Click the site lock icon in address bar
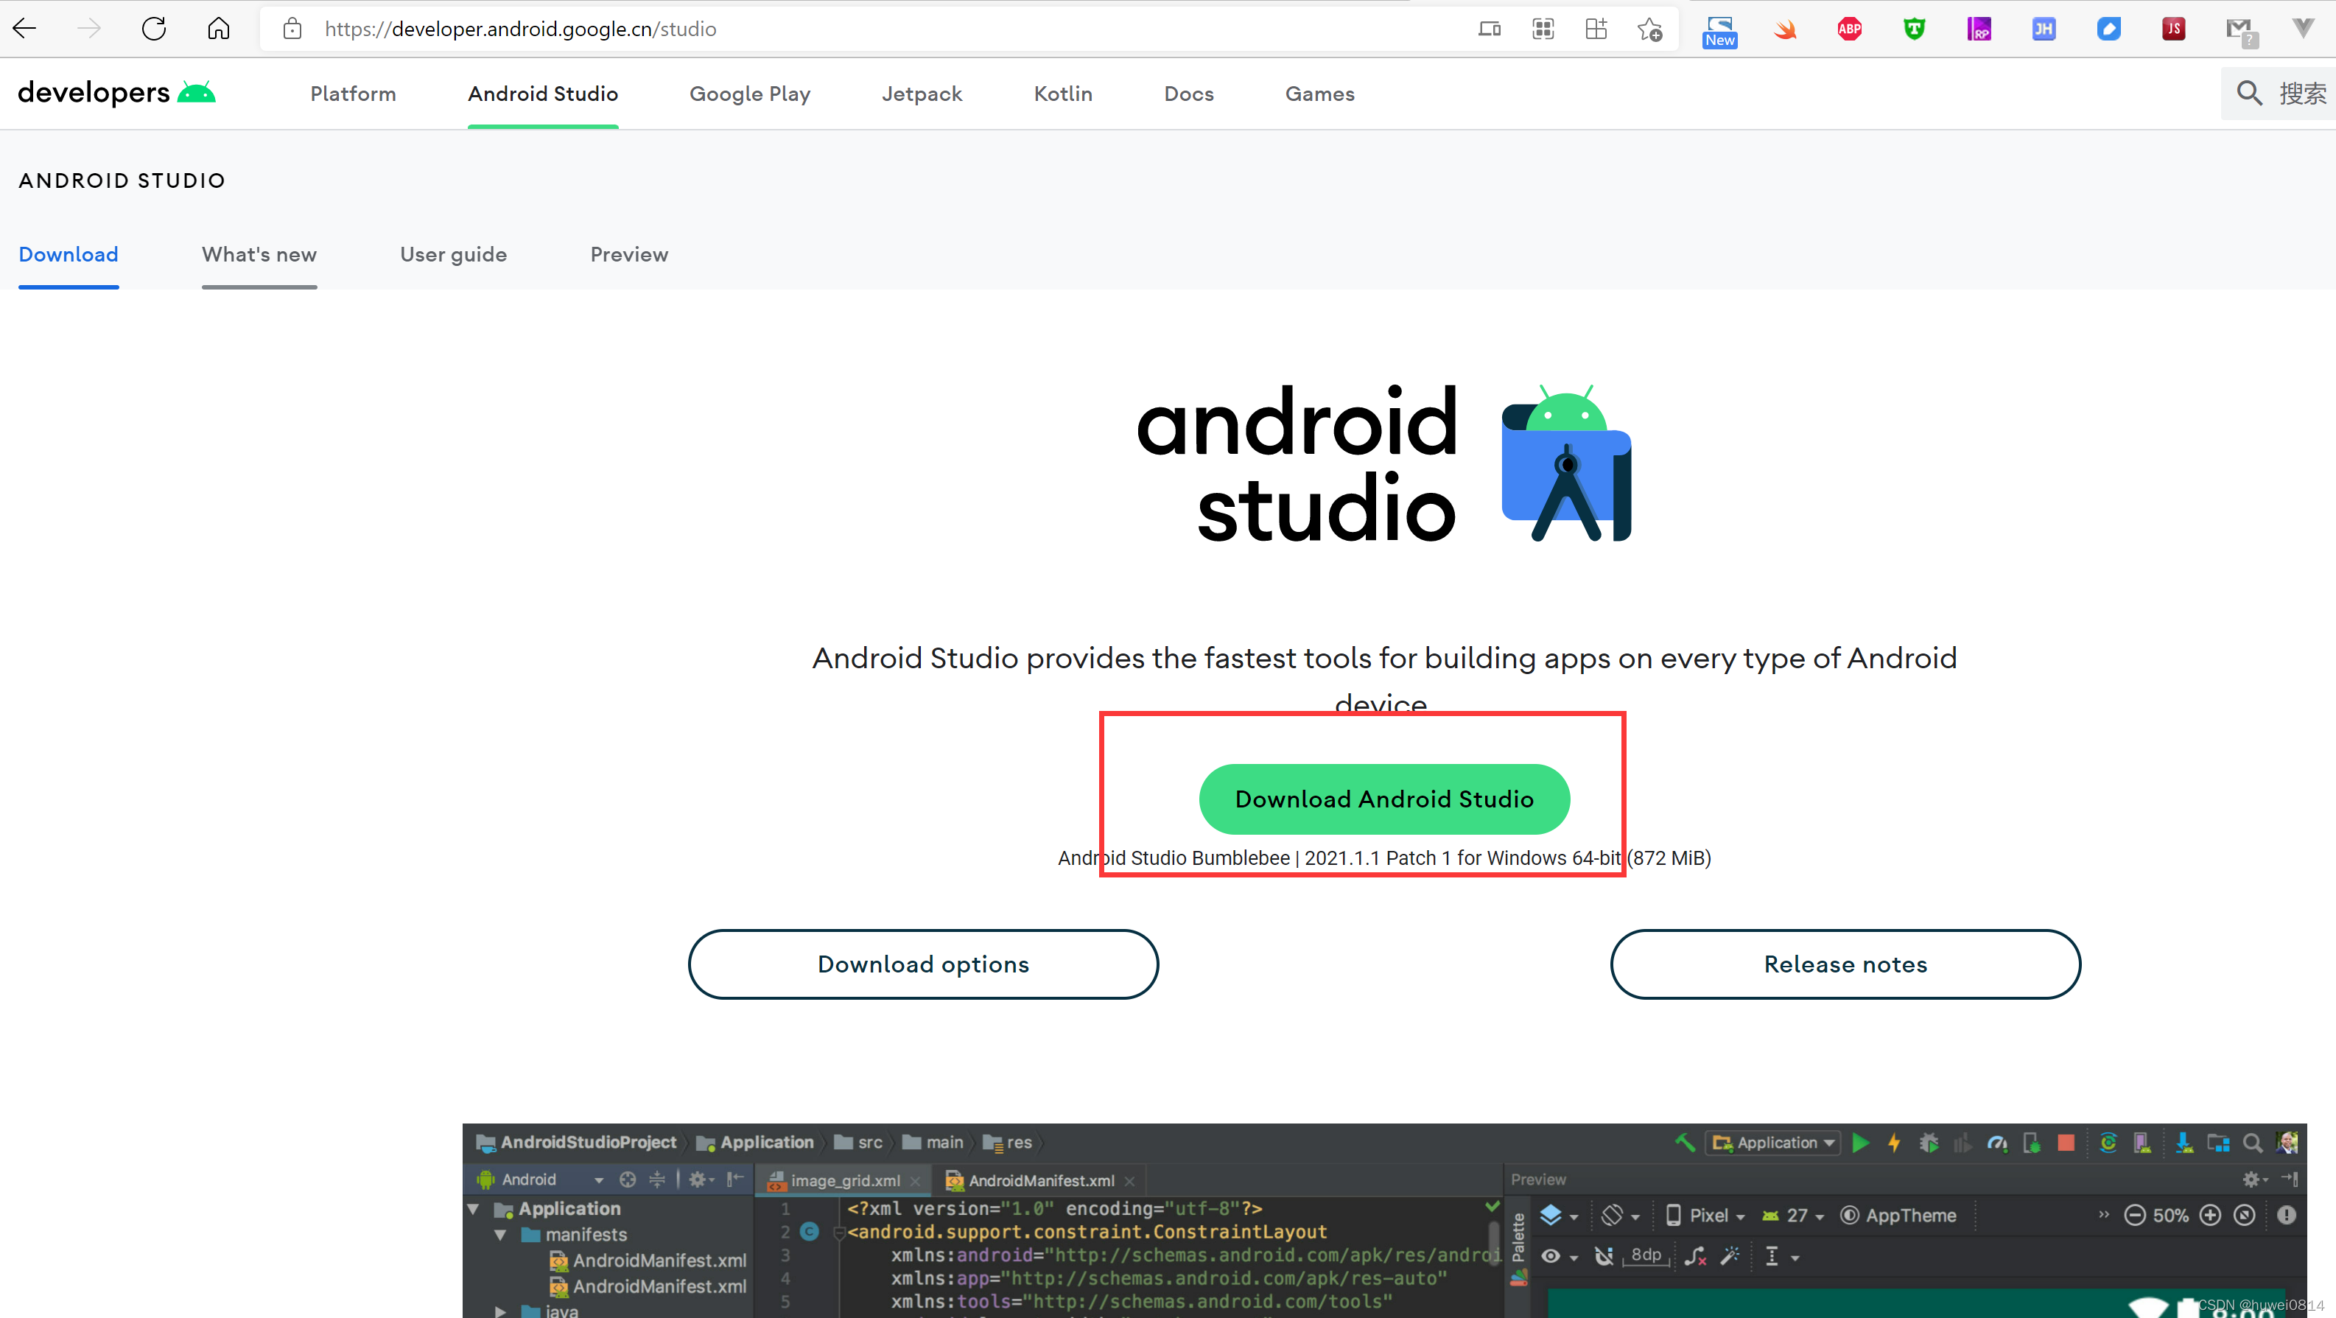This screenshot has width=2336, height=1318. pyautogui.click(x=292, y=28)
